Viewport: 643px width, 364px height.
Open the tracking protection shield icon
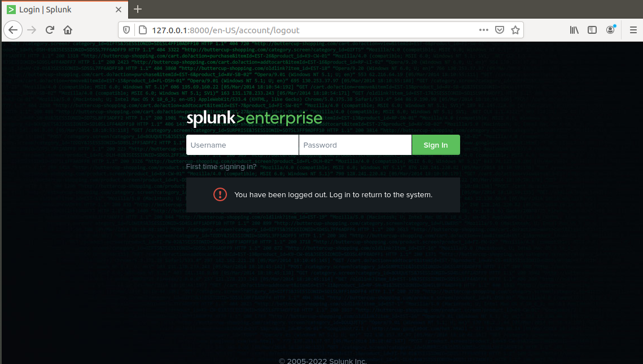pos(126,30)
